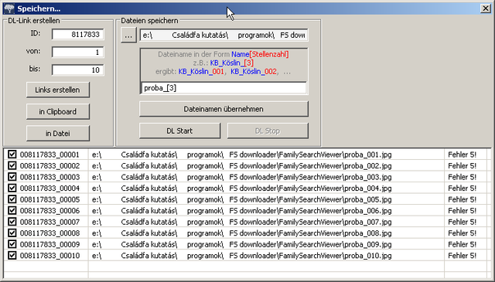Focus the ID field containing 8117833
Image resolution: width=495 pixels, height=282 pixels.
coord(77,35)
